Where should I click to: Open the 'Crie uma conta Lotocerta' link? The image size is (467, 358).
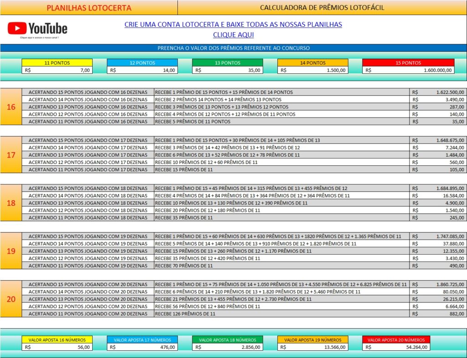click(233, 25)
